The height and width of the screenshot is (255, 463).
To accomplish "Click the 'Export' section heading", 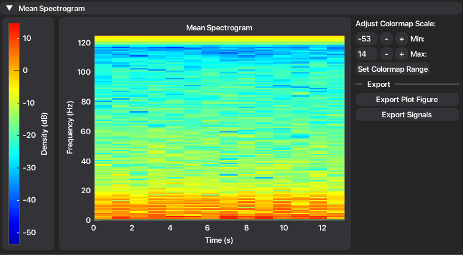I will click(378, 85).
